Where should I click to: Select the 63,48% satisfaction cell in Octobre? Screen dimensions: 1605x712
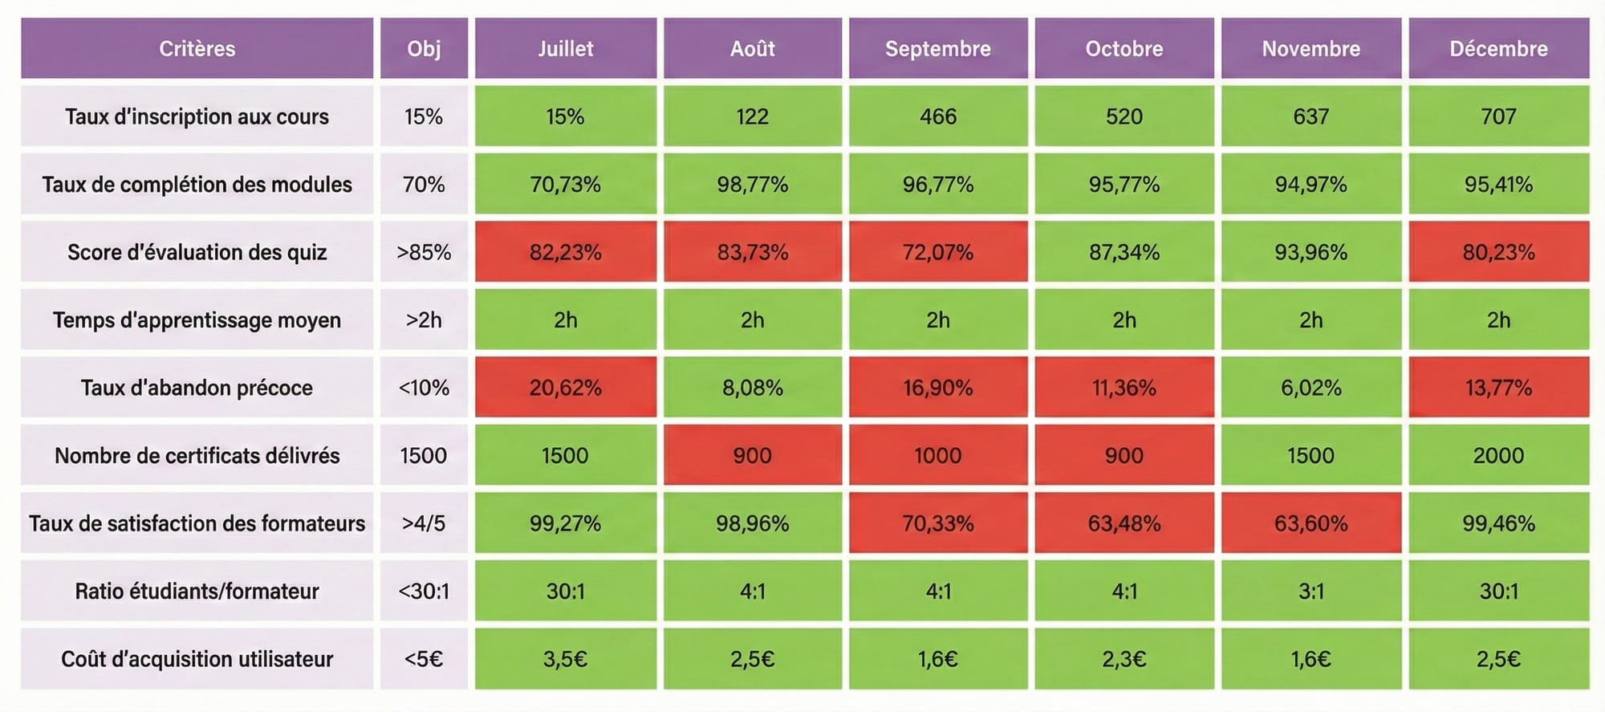tap(1123, 523)
